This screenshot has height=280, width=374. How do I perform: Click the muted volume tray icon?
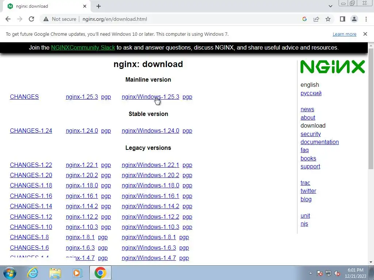[337, 273]
